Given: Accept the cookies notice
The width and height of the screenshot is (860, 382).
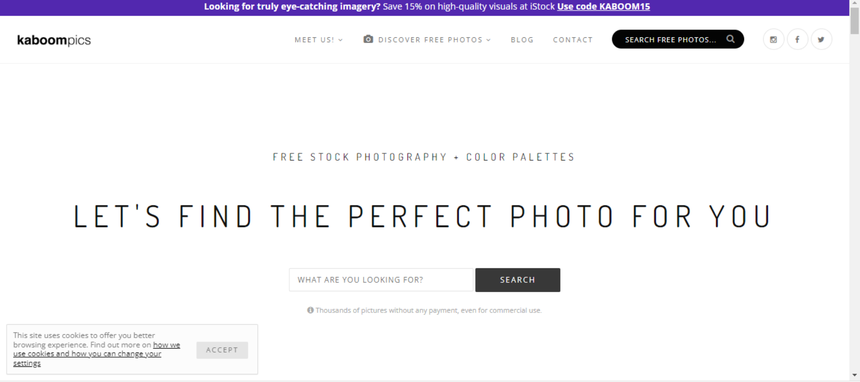Looking at the screenshot, I should coord(222,350).
